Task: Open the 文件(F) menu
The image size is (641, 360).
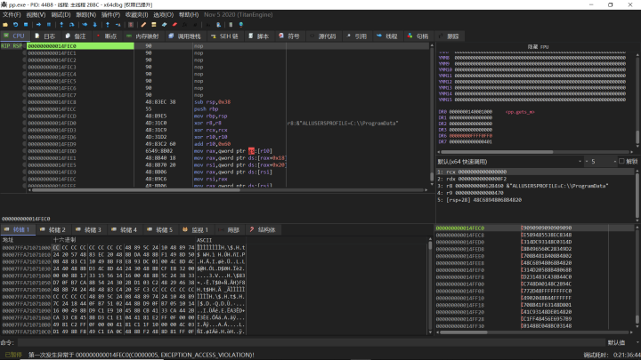Action: coord(11,14)
